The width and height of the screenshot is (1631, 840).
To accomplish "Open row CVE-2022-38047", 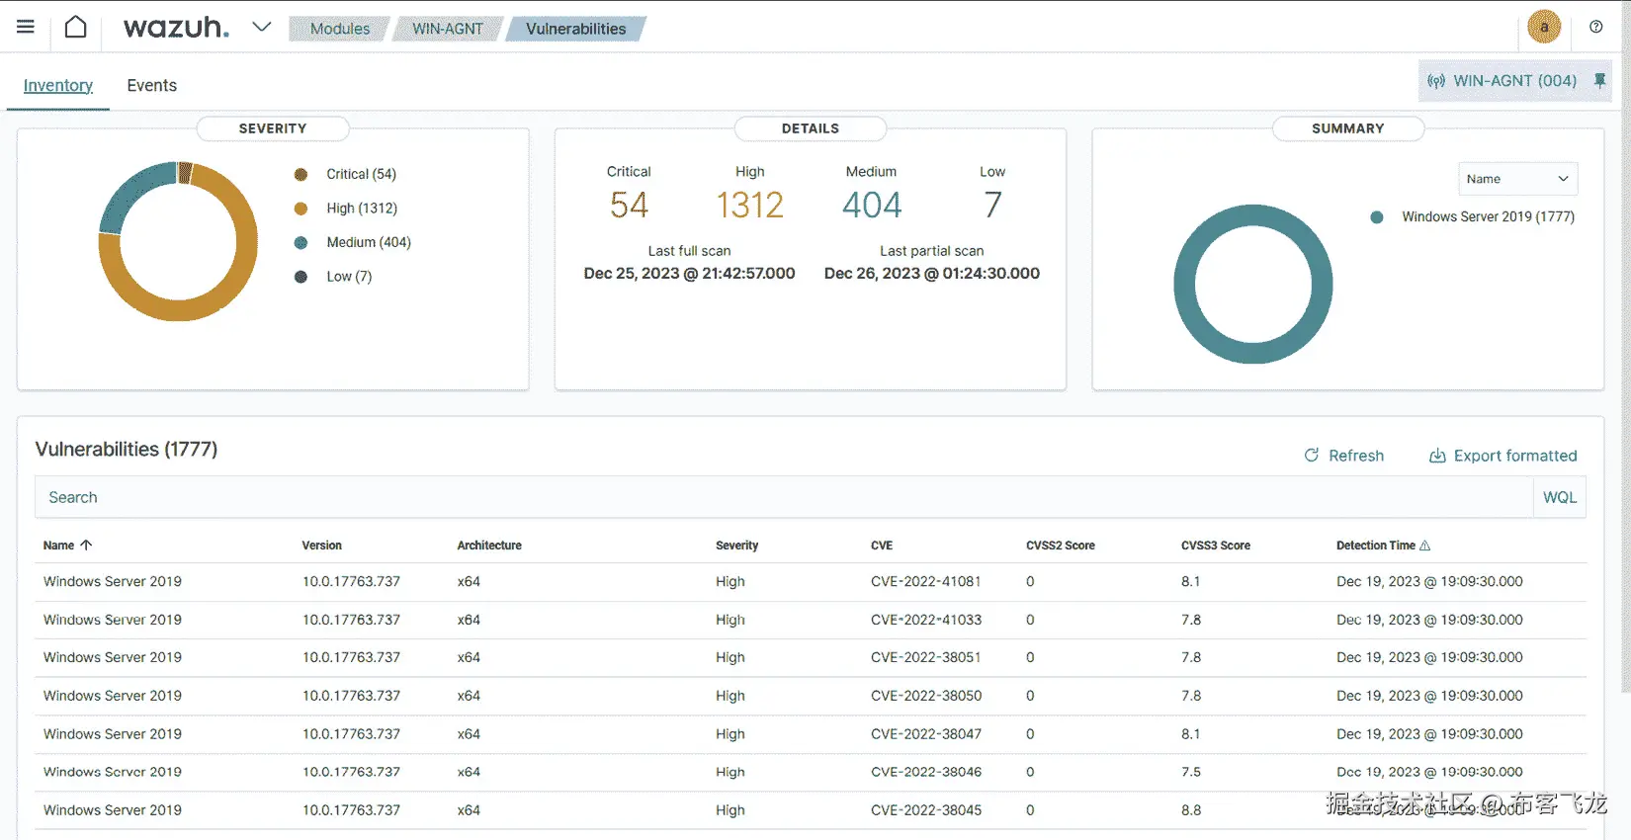I will tap(811, 734).
